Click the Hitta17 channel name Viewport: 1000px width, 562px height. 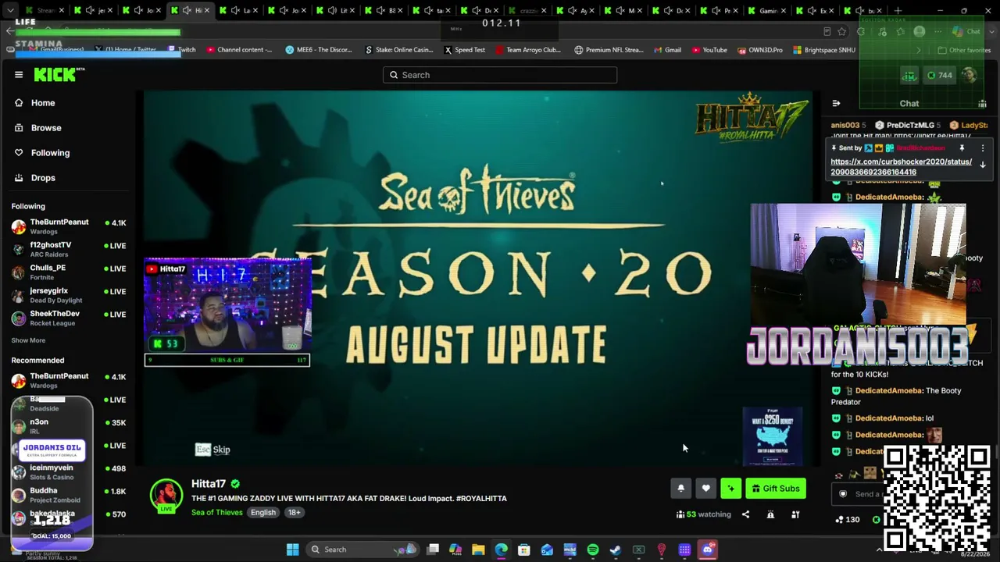click(209, 484)
